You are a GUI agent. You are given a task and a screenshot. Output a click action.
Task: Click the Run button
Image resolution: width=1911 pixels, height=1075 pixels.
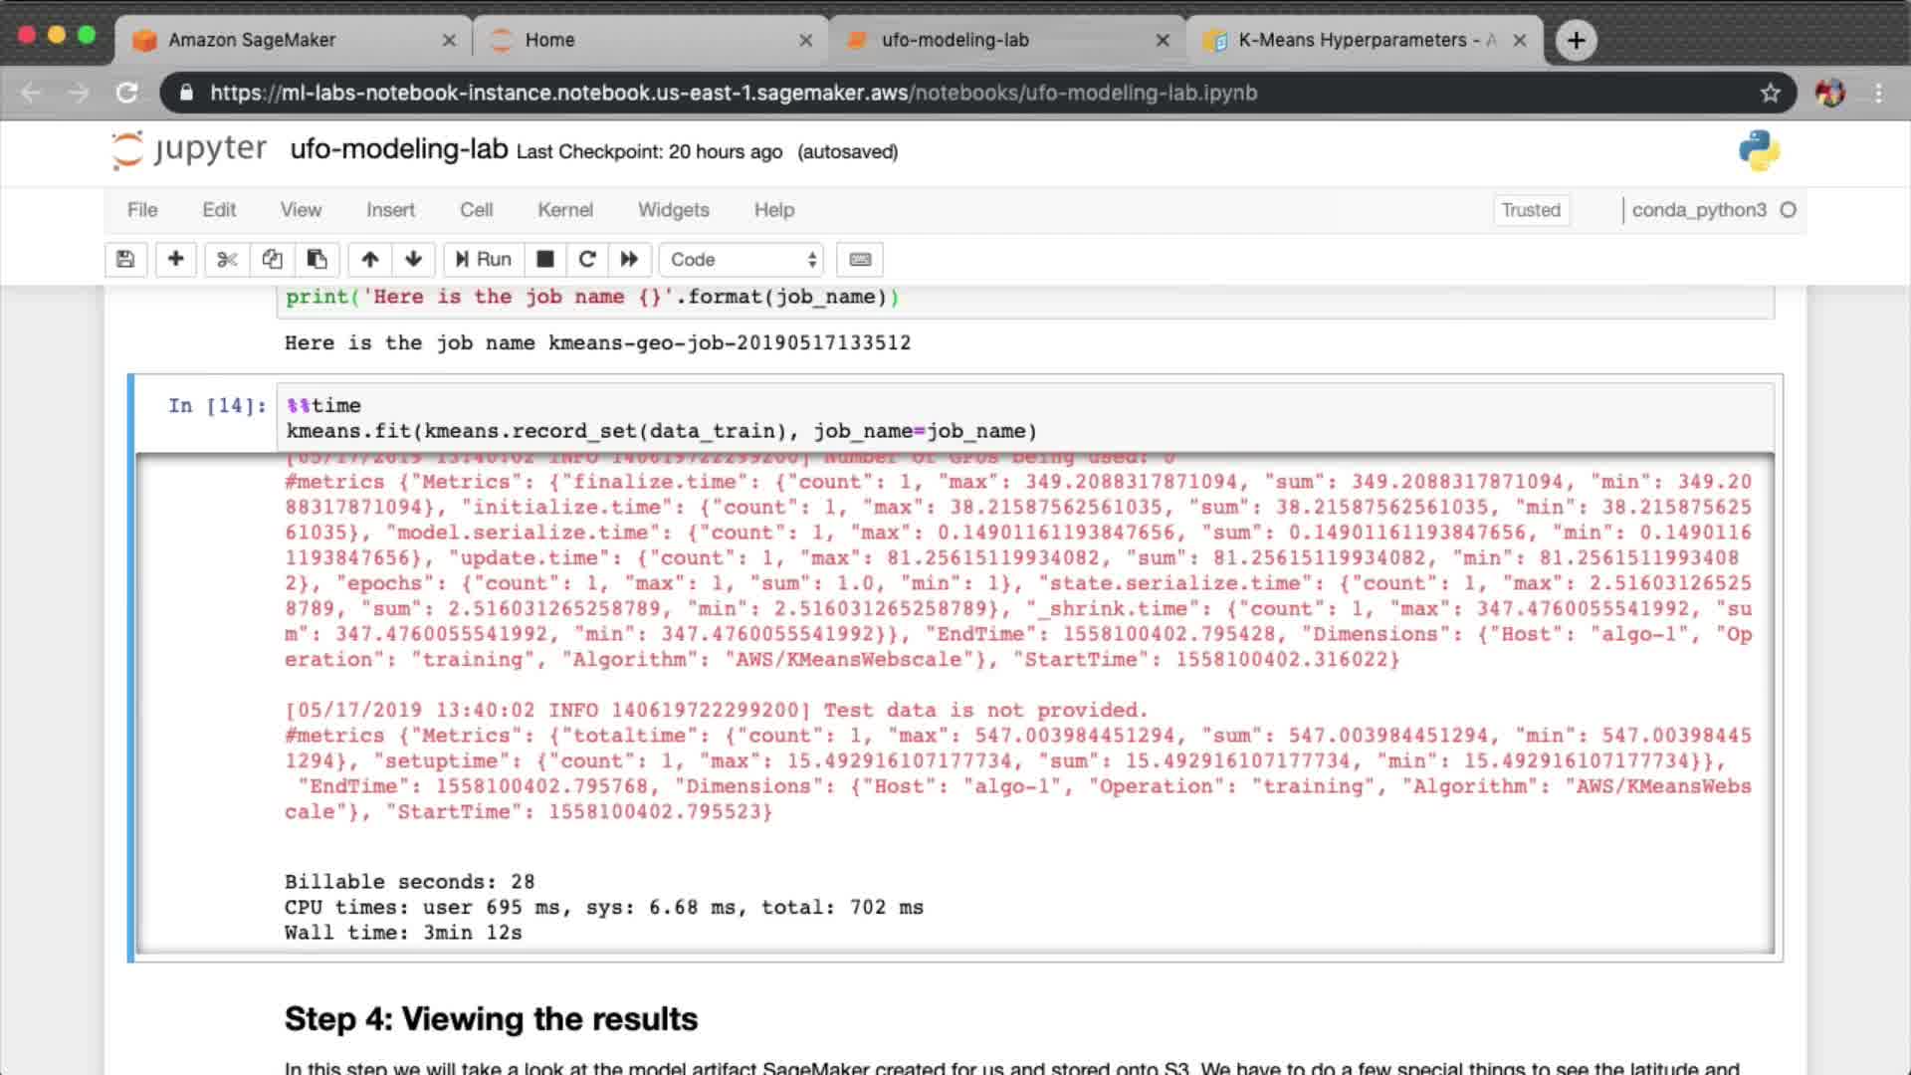tap(484, 260)
